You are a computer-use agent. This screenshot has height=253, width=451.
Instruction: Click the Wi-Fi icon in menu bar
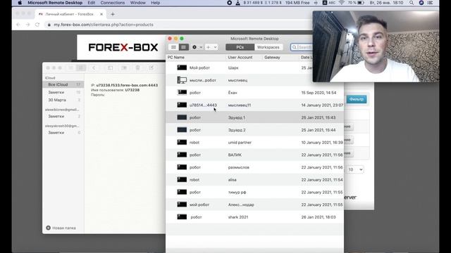coord(341,3)
